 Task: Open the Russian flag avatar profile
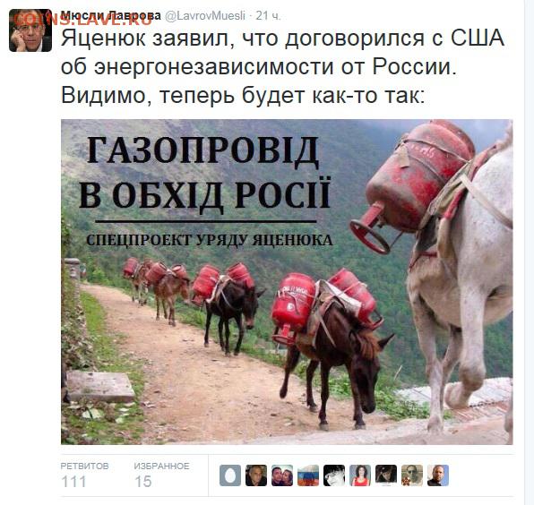click(x=308, y=475)
